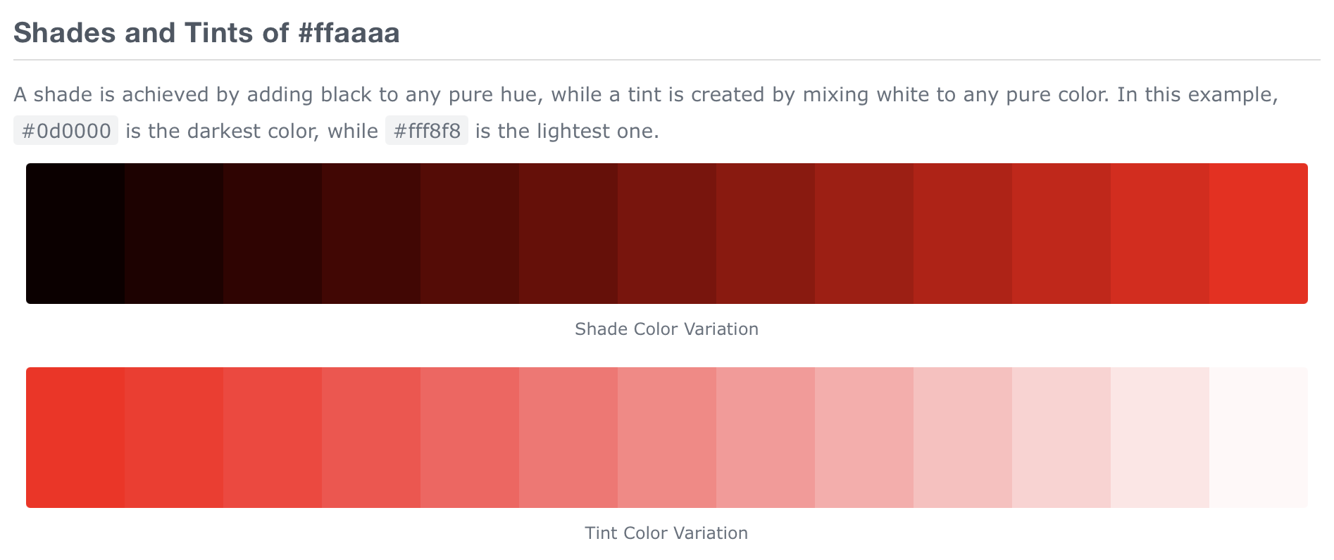Image resolution: width=1334 pixels, height=560 pixels.
Task: Click the Tint Color Variation caption
Action: [x=666, y=533]
